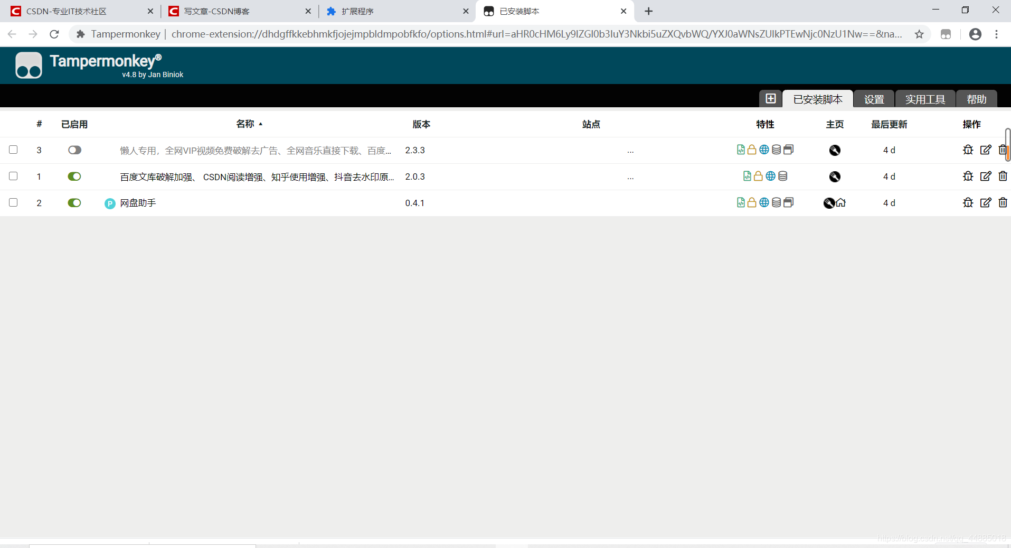This screenshot has width=1011, height=548.
Task: Sort scripts by # column header
Action: (39, 124)
